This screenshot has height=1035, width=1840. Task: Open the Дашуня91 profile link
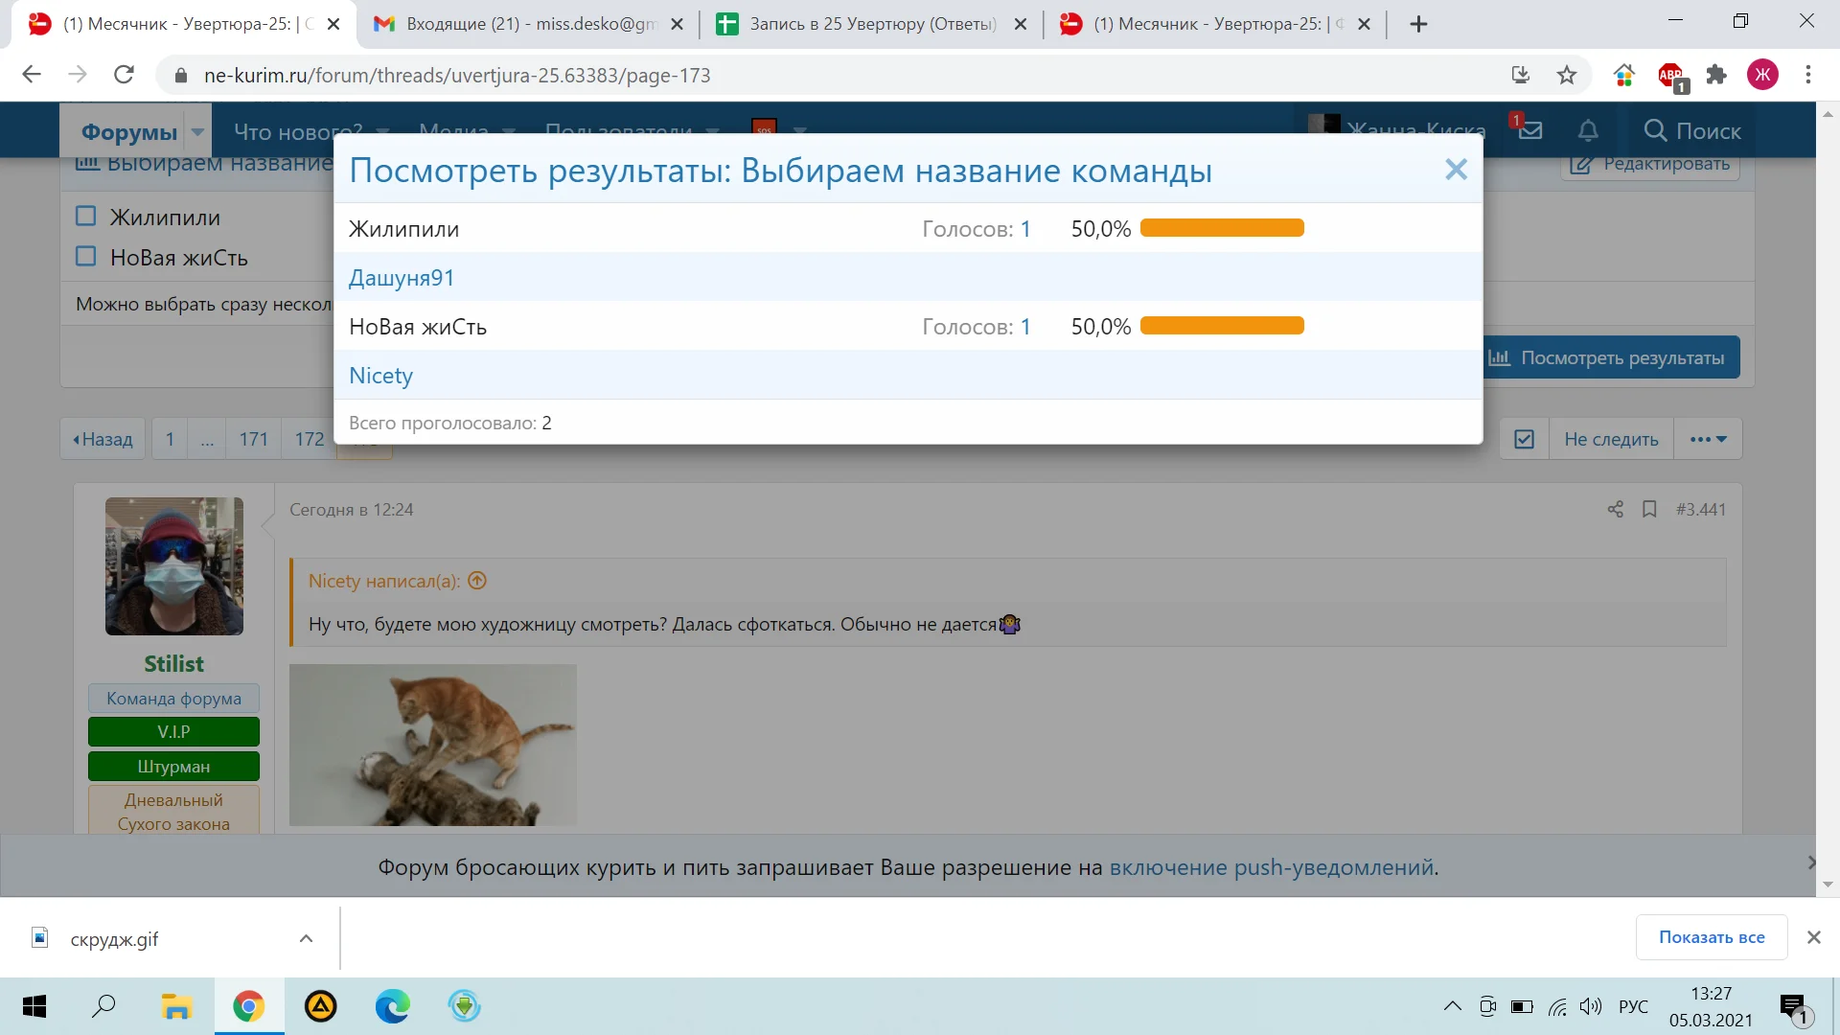[401, 277]
